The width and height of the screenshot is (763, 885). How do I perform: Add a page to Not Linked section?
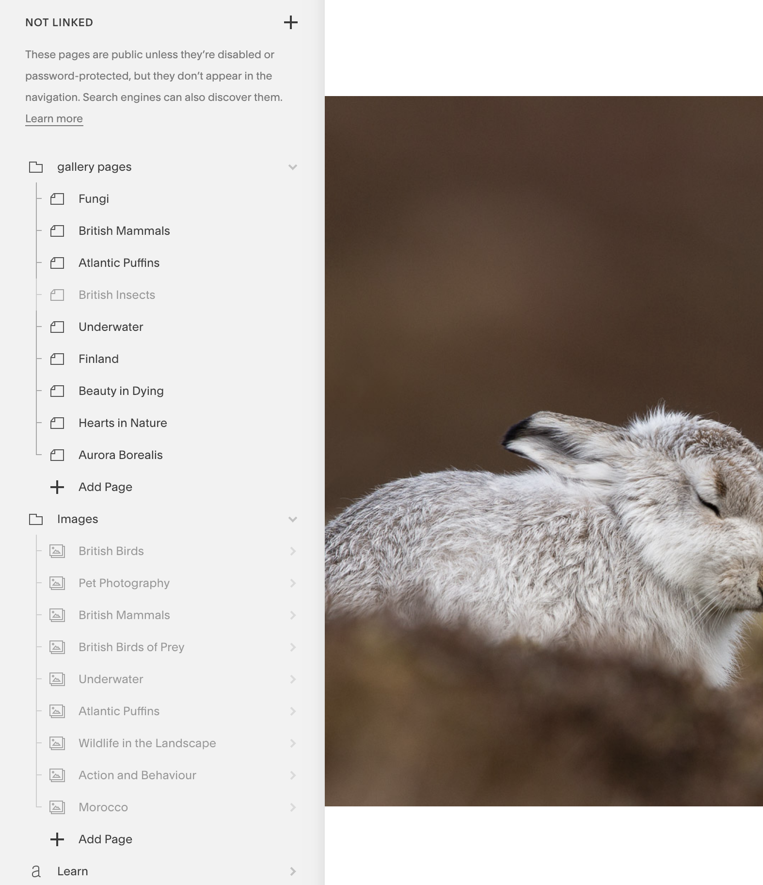[290, 22]
